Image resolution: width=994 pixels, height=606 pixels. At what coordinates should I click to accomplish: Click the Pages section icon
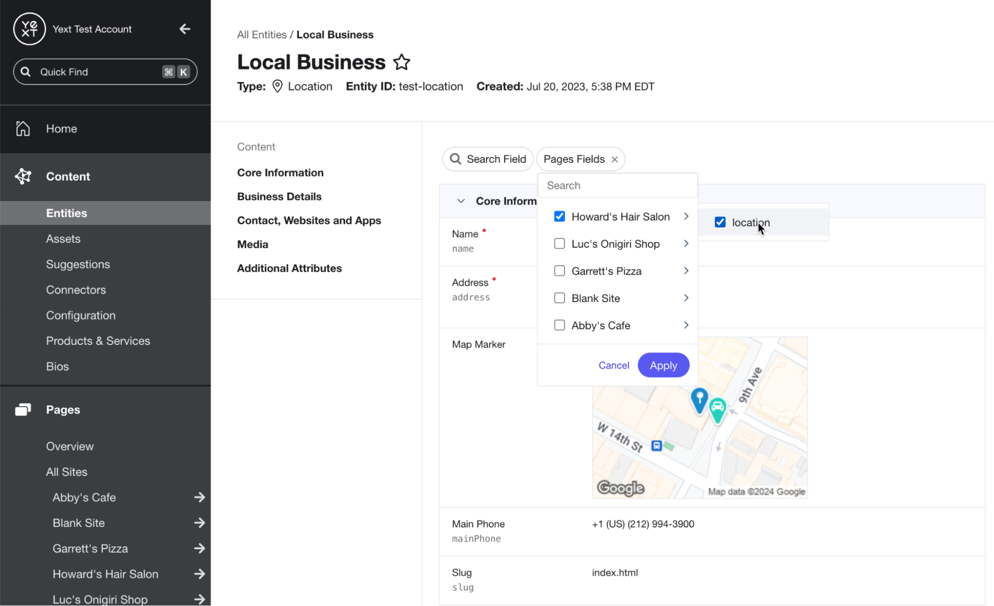pos(23,409)
